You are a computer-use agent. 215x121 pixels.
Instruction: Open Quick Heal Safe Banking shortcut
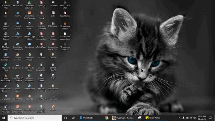pos(17,109)
